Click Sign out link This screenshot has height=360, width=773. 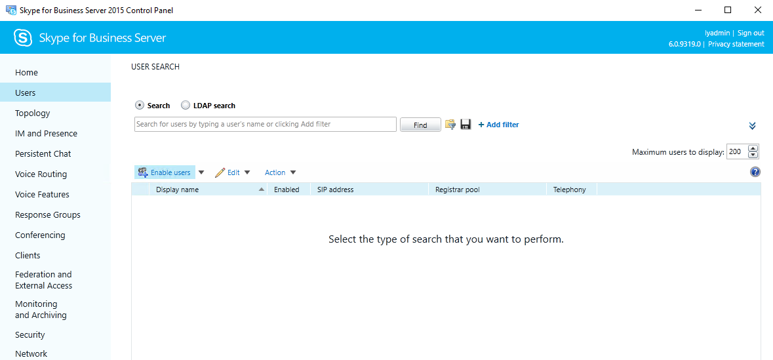751,33
